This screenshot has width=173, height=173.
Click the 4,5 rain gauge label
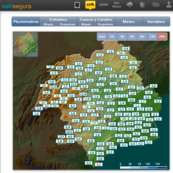click(x=119, y=114)
